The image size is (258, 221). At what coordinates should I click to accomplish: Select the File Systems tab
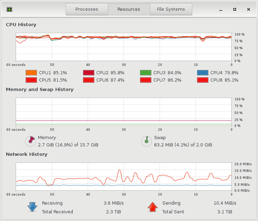[x=171, y=9]
